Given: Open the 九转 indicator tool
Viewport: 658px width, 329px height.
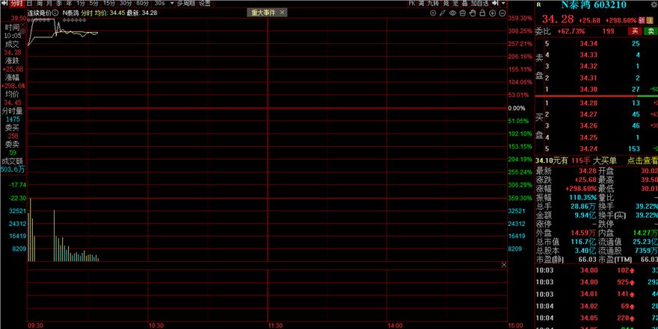Looking at the screenshot, I should coord(435,4).
